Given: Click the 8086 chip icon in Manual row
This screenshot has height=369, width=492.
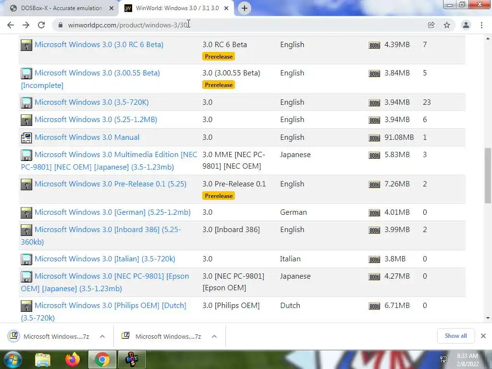Looking at the screenshot, I should (374, 138).
